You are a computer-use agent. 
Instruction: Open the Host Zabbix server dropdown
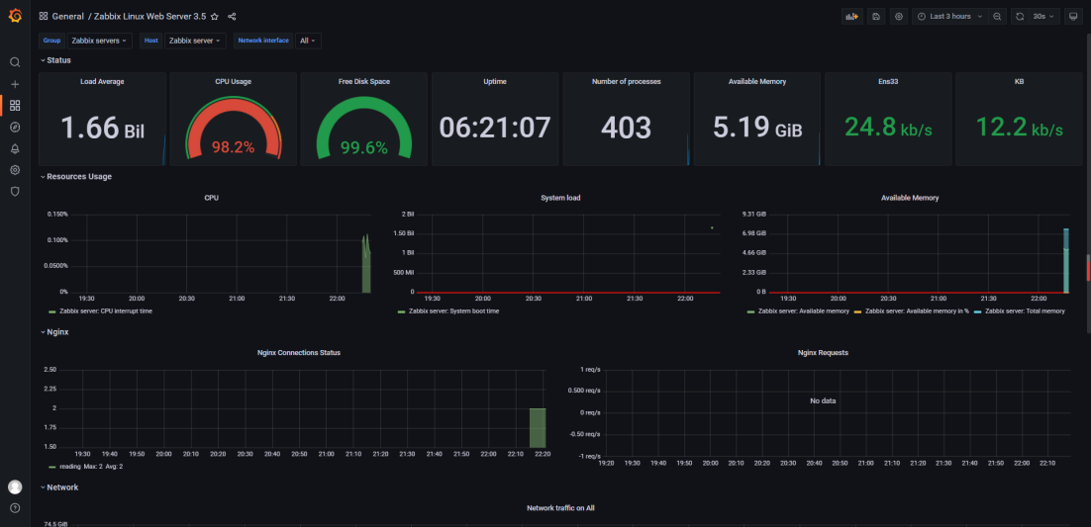tap(195, 41)
